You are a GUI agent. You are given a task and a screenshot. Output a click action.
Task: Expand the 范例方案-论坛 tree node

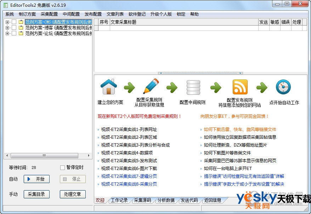(7, 33)
